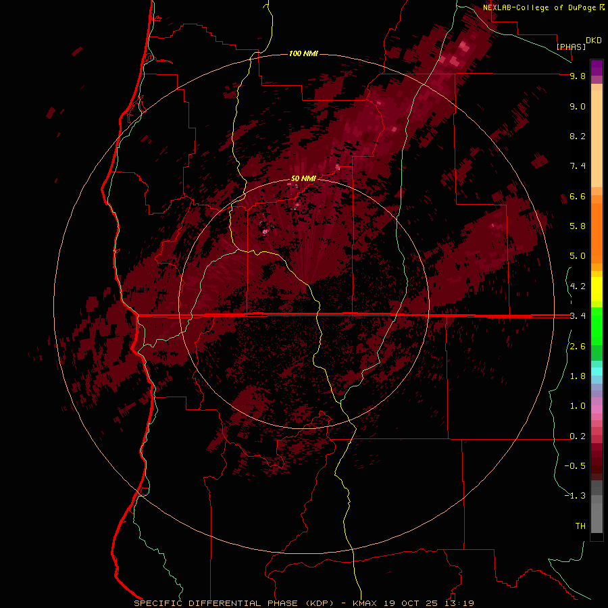Click the 6.6 value on the color scale
608x608 pixels.
[x=578, y=196]
